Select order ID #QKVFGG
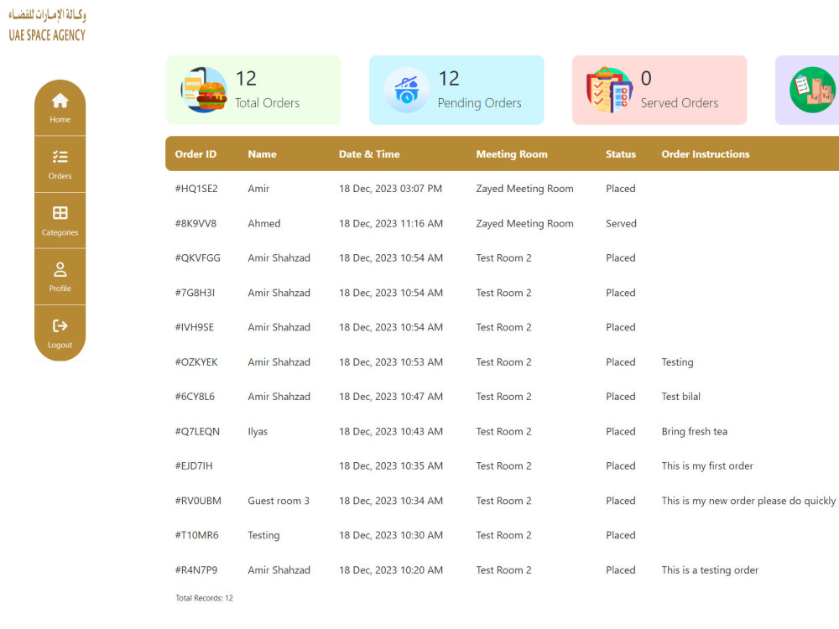839x629 pixels. click(197, 257)
